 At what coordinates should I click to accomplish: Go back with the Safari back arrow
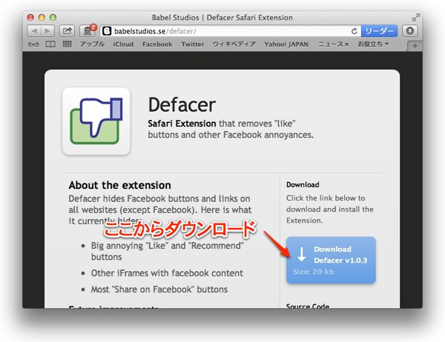(x=34, y=31)
